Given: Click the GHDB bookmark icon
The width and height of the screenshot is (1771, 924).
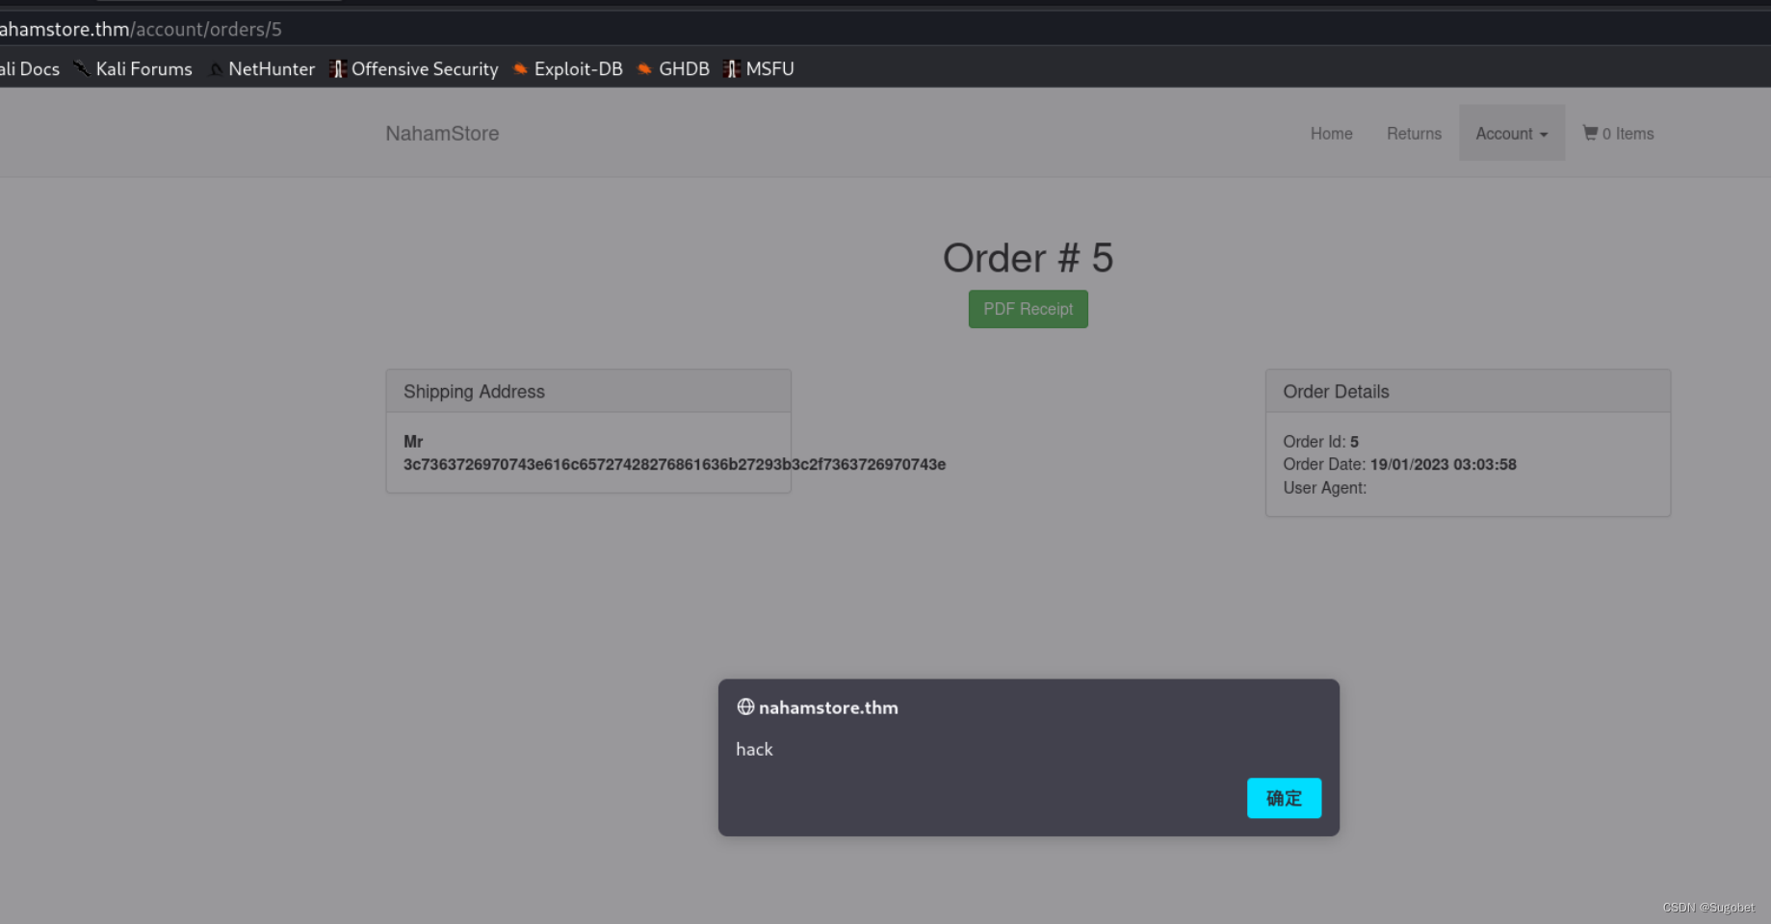Looking at the screenshot, I should click(644, 68).
